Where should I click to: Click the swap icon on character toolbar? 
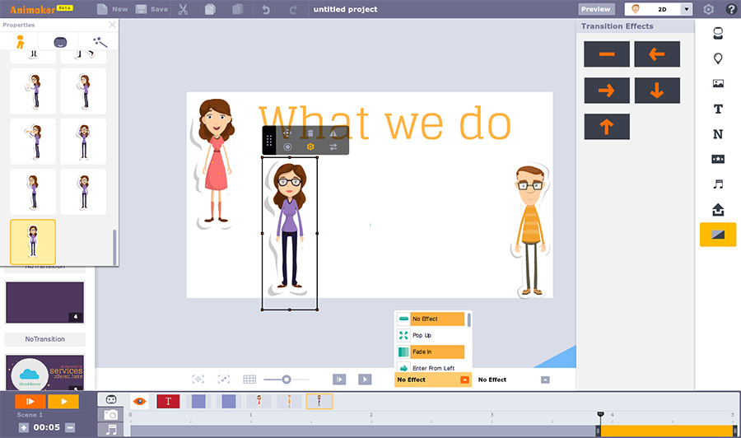pyautogui.click(x=333, y=147)
